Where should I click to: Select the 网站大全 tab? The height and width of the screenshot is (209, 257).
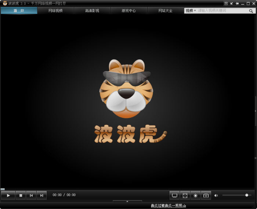point(166,11)
